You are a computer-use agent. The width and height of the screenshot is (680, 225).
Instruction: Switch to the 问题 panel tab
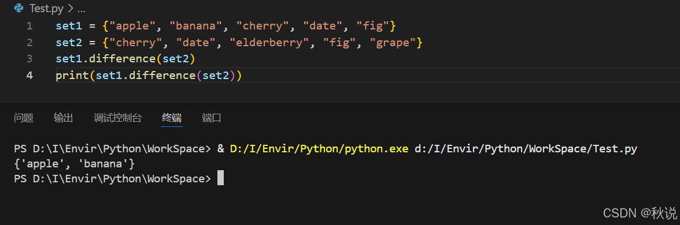(x=23, y=118)
